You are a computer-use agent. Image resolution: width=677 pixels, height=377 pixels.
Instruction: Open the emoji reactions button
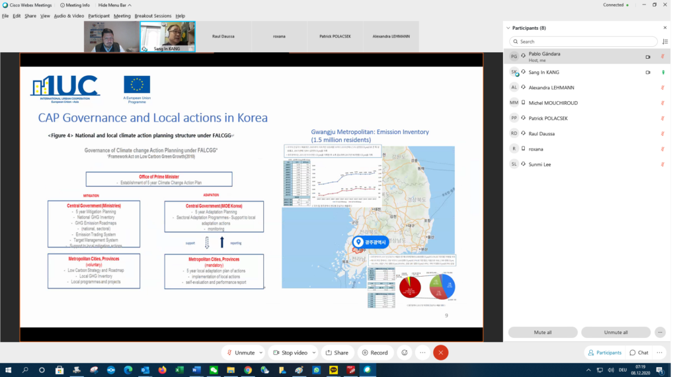point(405,353)
